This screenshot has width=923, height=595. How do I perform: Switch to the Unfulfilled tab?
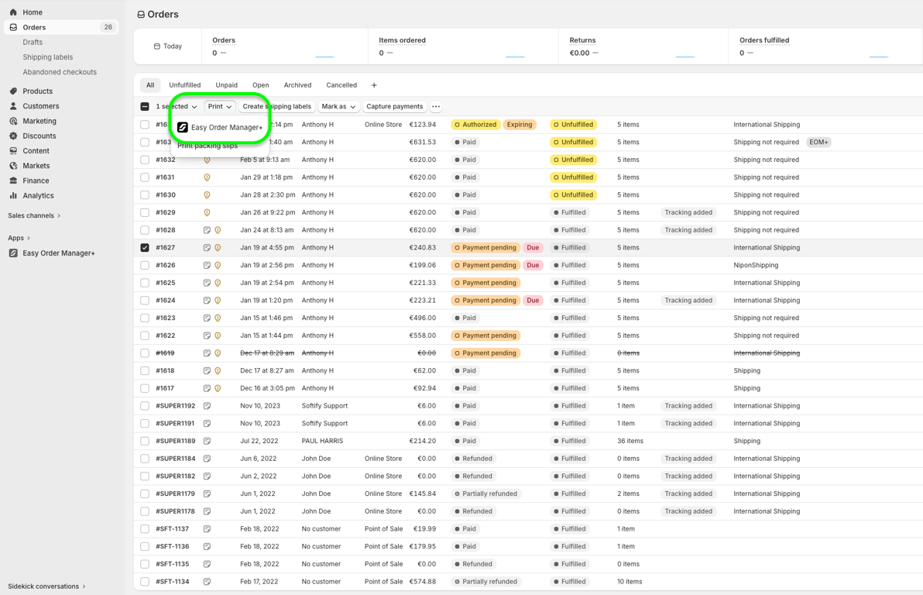[x=185, y=85]
